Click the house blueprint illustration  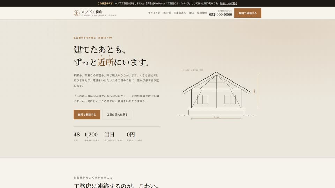(x=217, y=95)
